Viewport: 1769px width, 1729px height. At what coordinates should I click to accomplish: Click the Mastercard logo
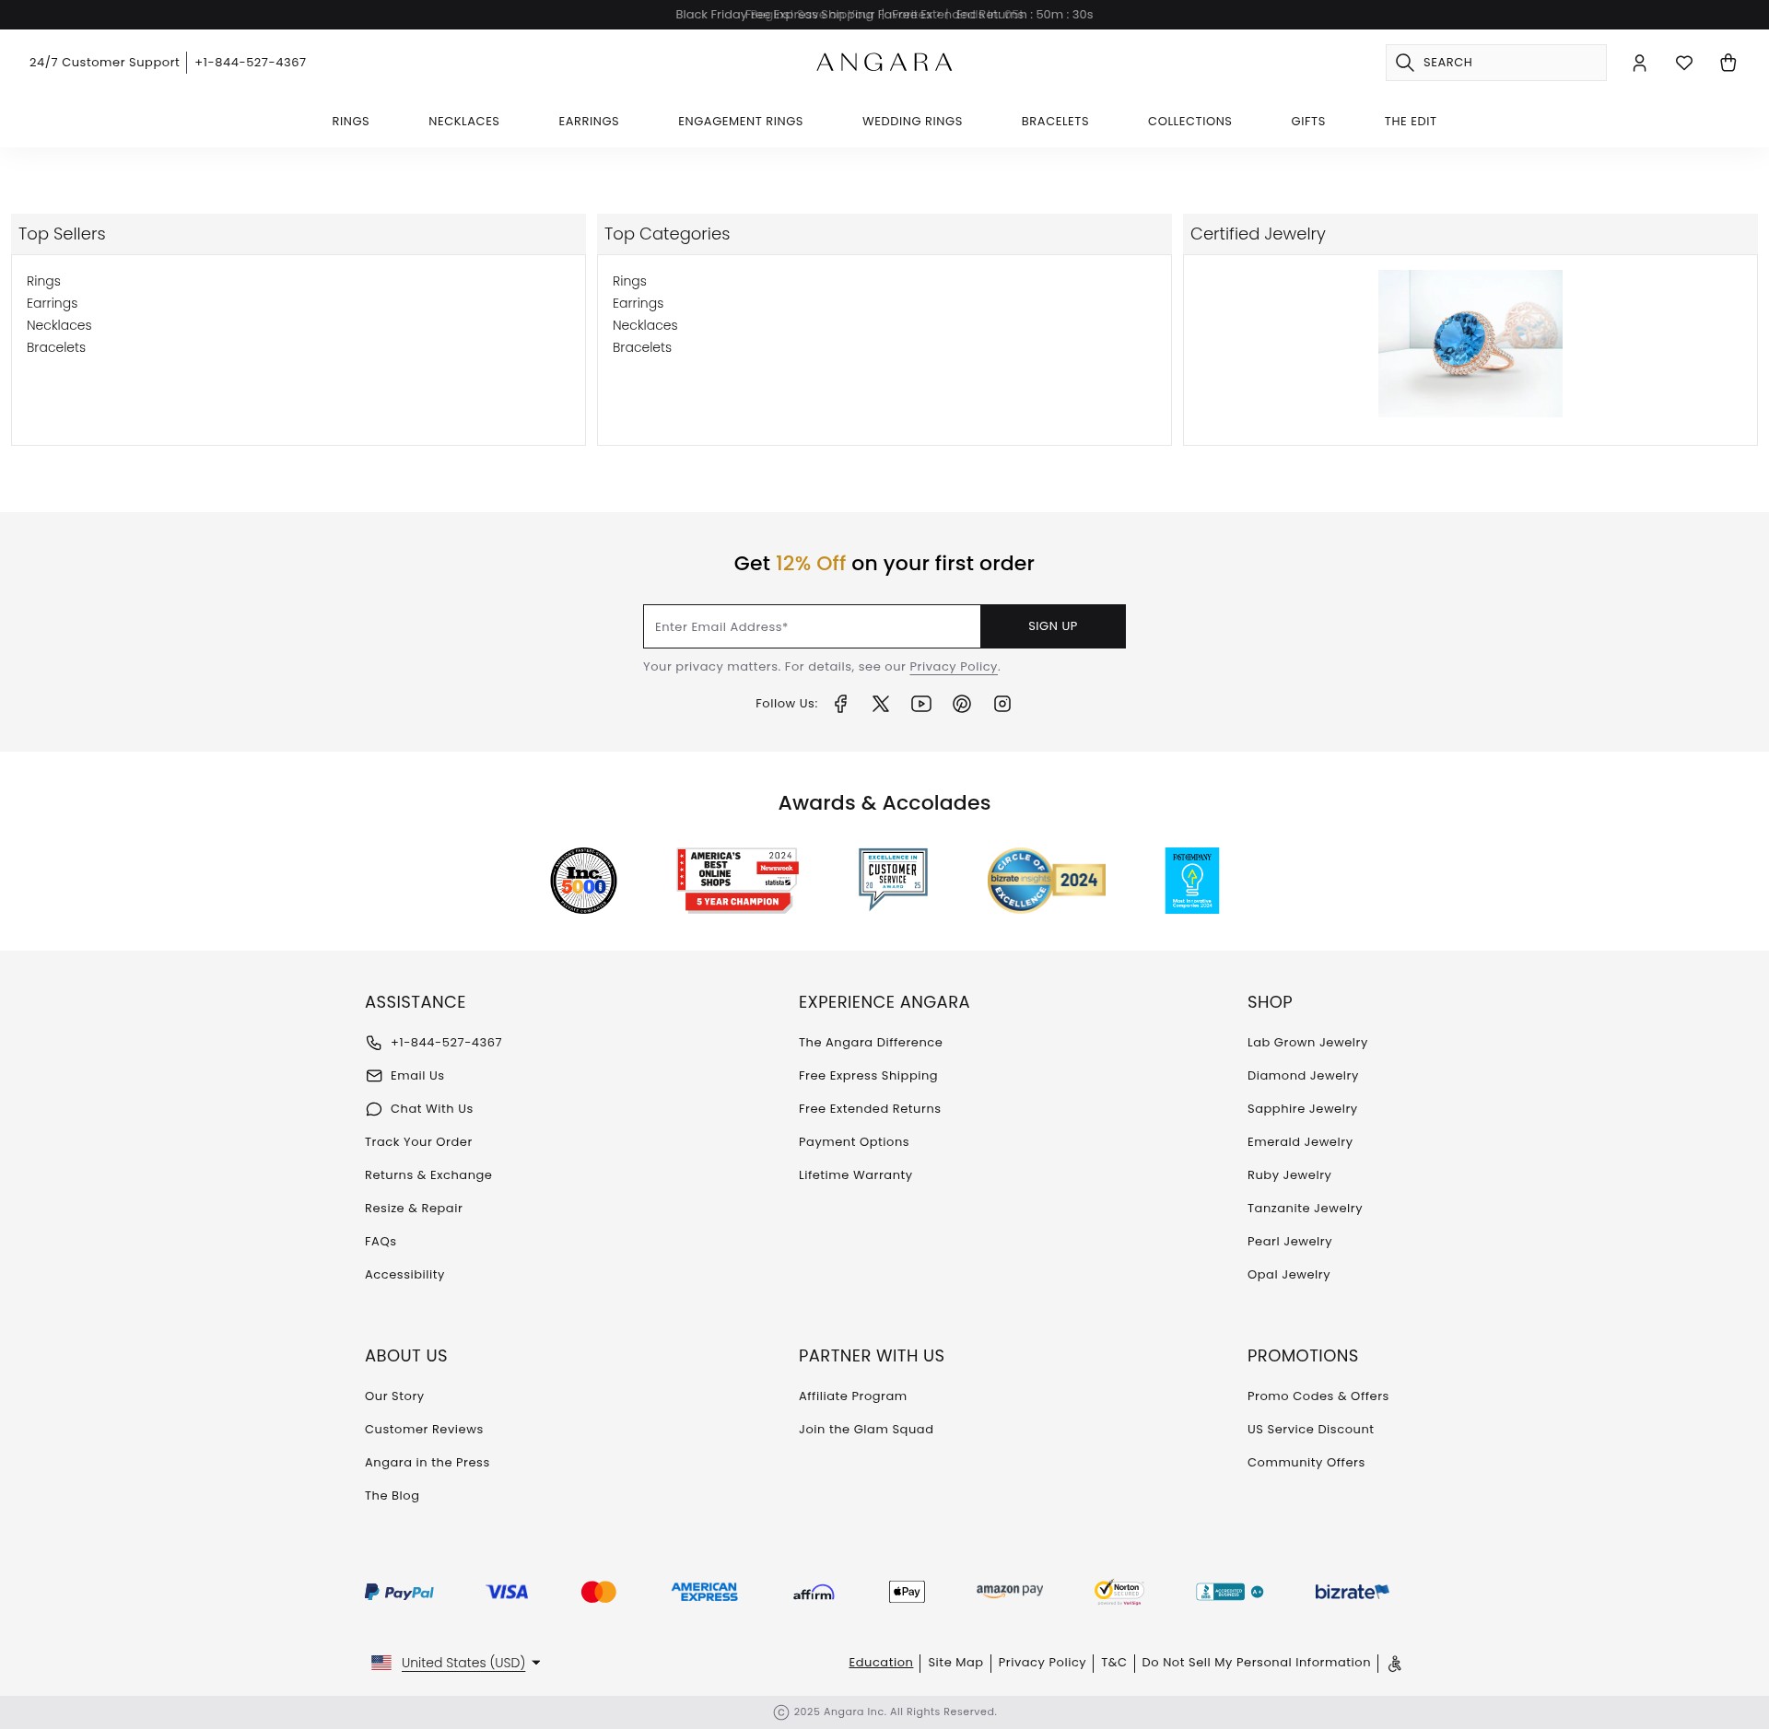599,1592
